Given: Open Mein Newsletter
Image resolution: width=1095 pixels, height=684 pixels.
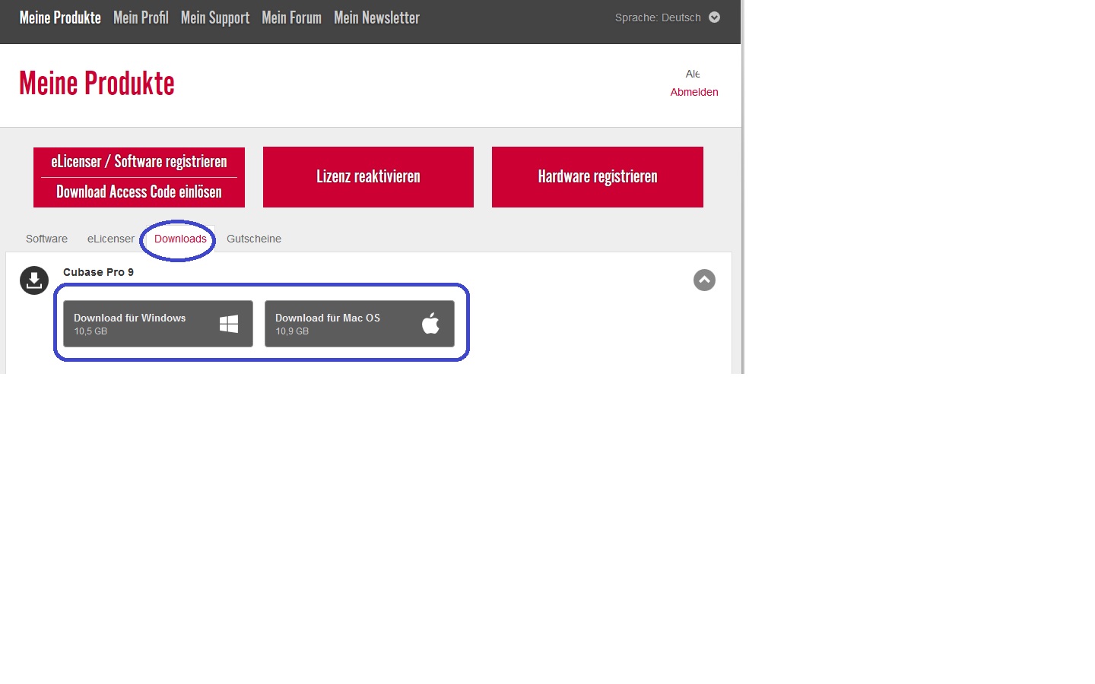Looking at the screenshot, I should pyautogui.click(x=376, y=17).
